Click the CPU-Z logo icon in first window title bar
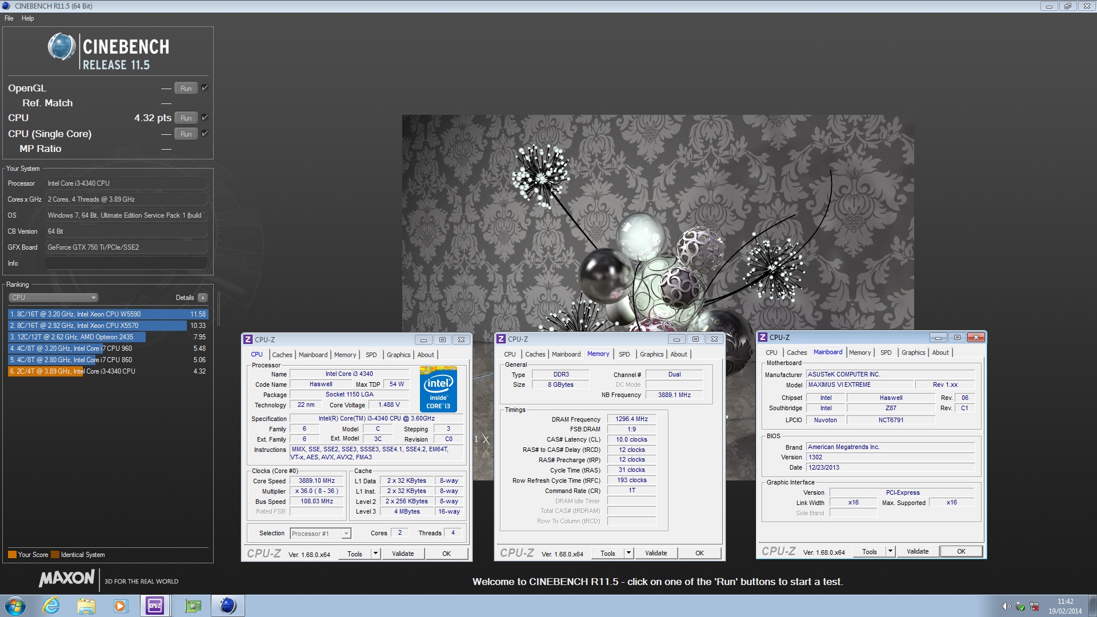This screenshot has height=617, width=1097. [248, 339]
